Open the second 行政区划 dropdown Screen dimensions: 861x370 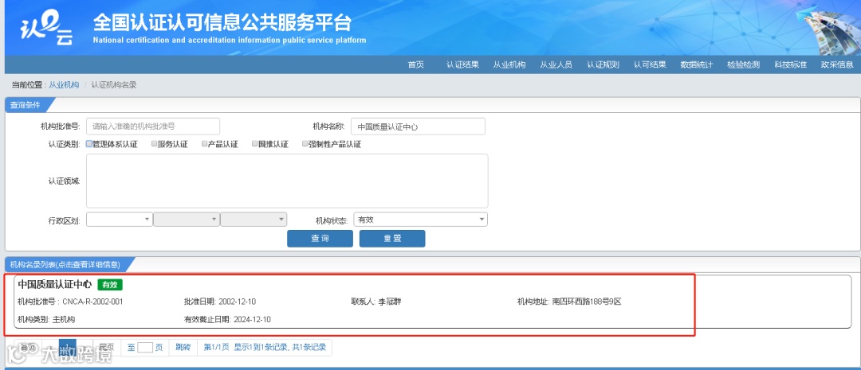(187, 220)
